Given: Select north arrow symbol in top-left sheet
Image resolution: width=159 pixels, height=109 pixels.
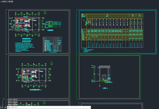Looking at the screenshot, I should pyautogui.click(x=45, y=13).
